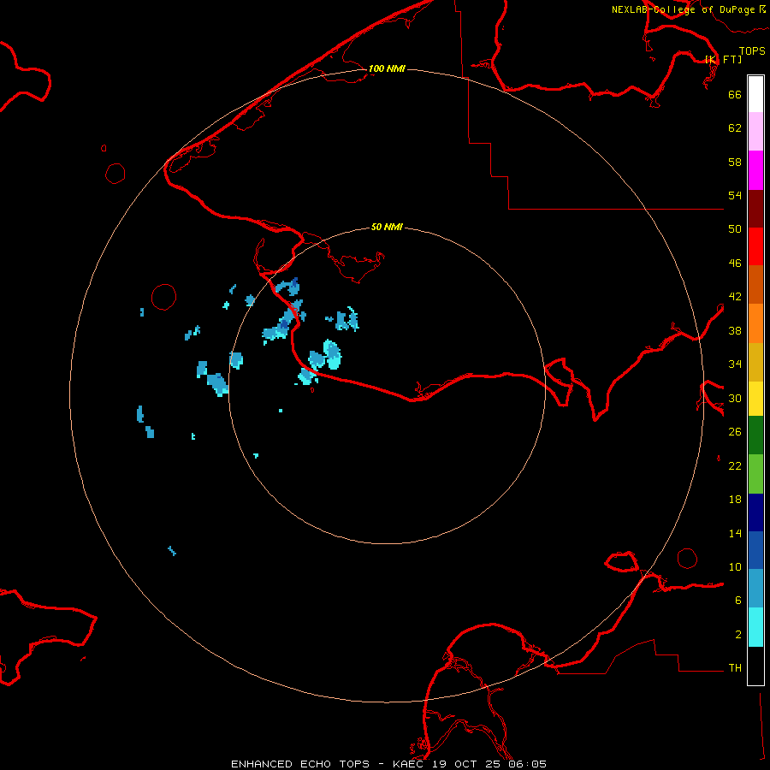Image resolution: width=770 pixels, height=770 pixels.
Task: Click the white swatch at legend top
Action: (x=755, y=94)
